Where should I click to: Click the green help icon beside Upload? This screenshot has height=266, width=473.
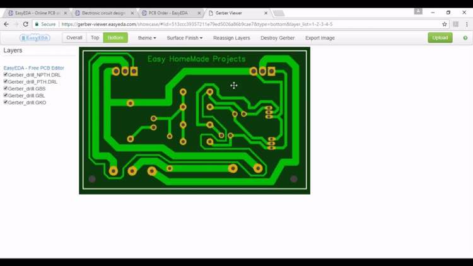[465, 38]
